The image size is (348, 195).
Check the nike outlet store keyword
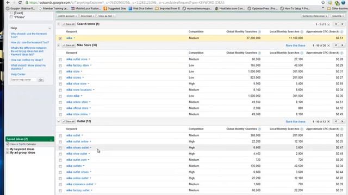pos(60,60)
